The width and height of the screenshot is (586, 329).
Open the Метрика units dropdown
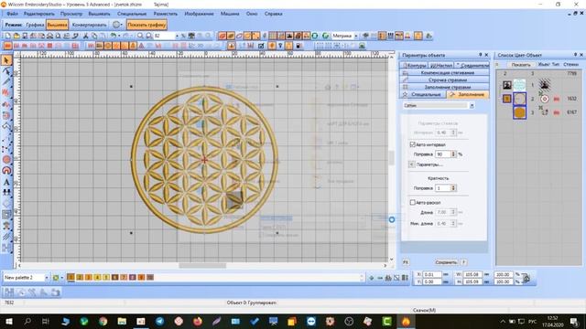tap(356, 36)
